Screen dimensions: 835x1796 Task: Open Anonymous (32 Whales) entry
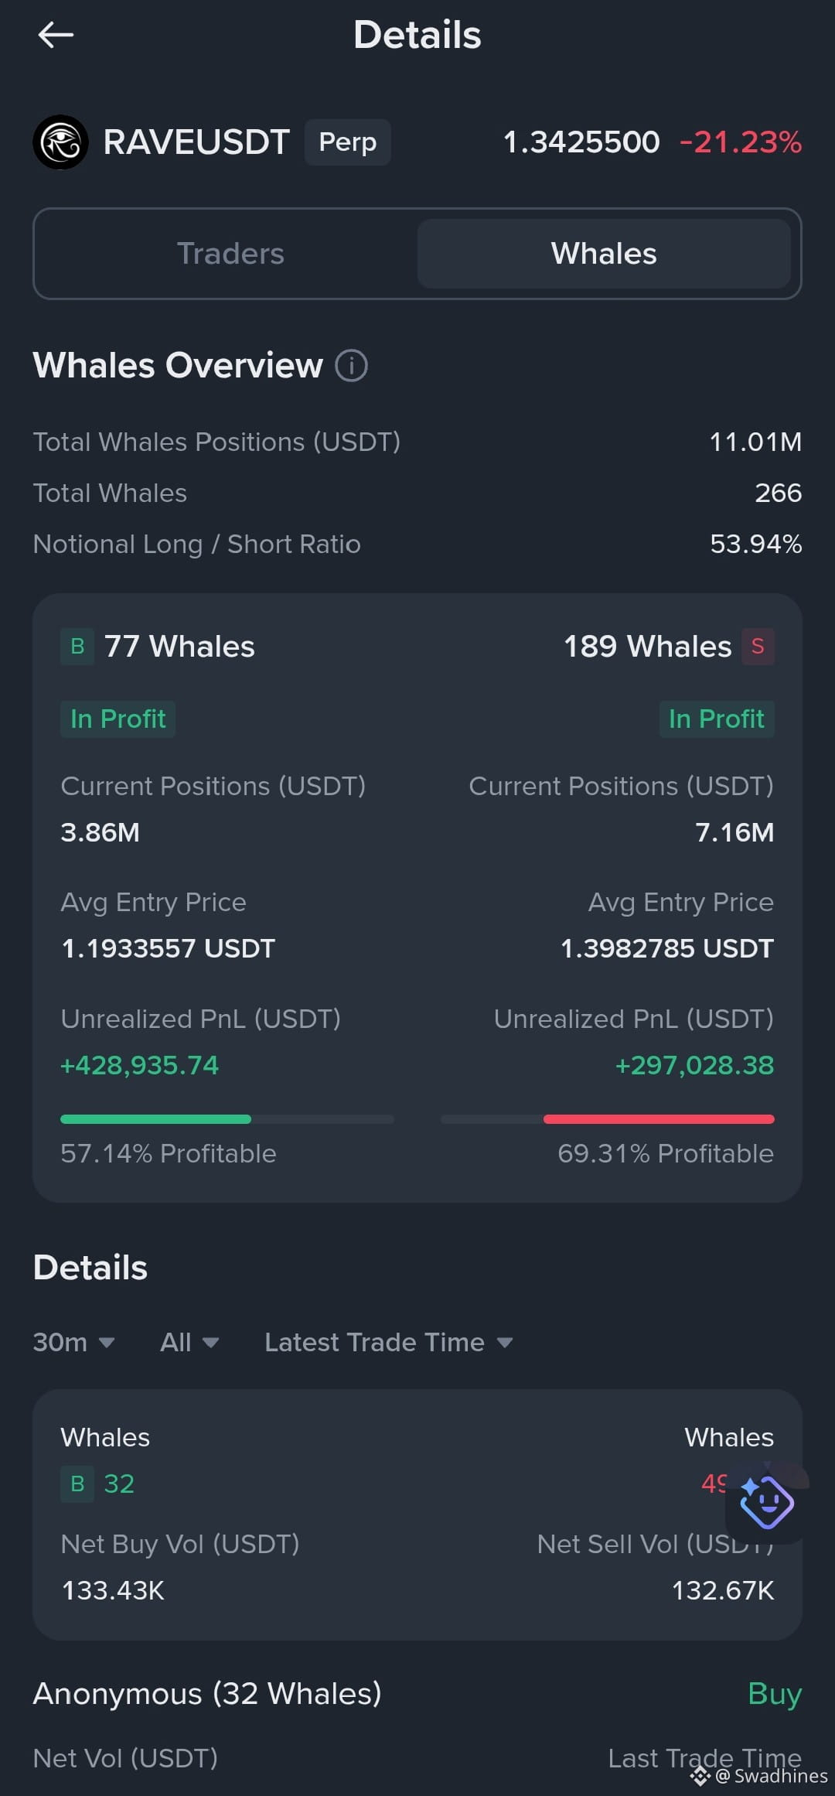(x=207, y=1694)
